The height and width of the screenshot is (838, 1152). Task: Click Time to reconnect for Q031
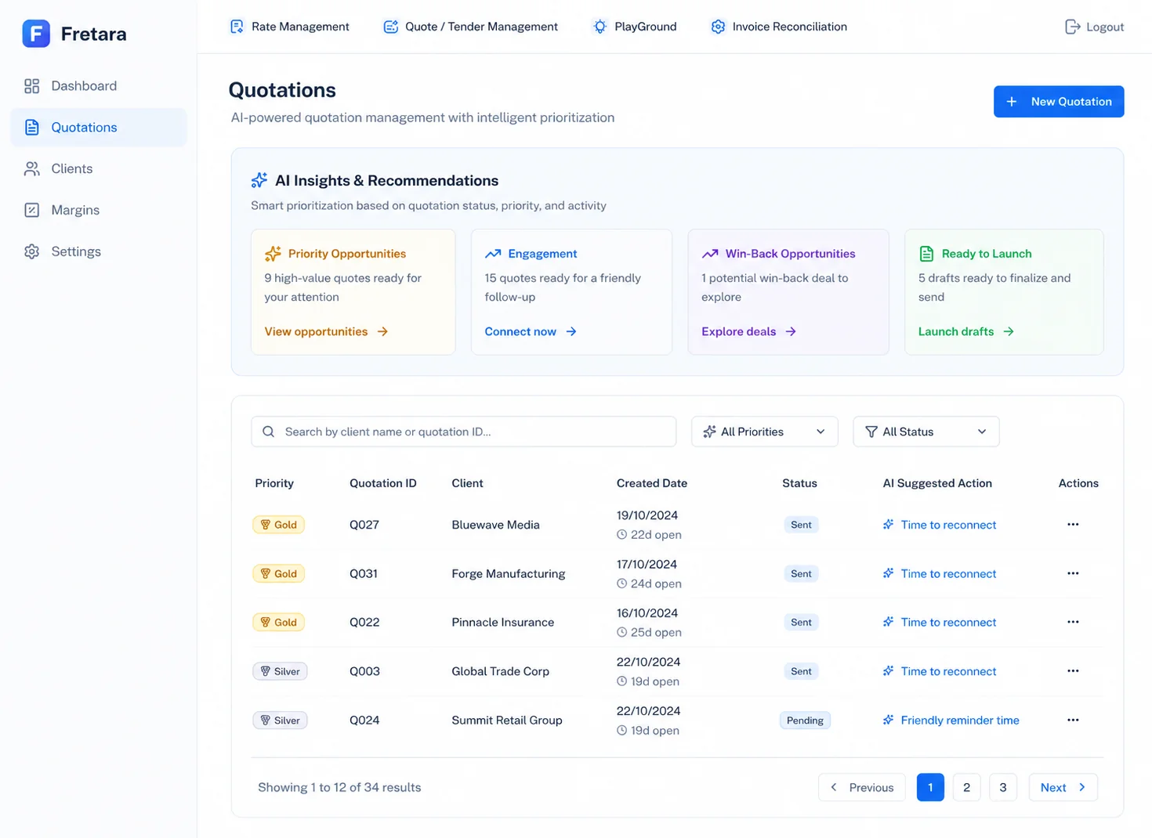[940, 573]
